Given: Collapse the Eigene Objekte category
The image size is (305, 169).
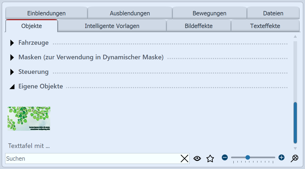Looking at the screenshot, I should (12, 86).
